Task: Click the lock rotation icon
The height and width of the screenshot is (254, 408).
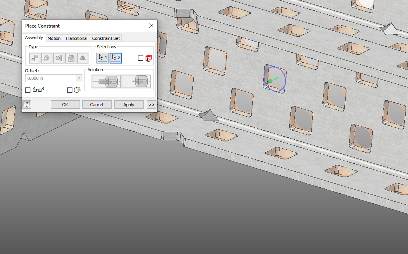Action: coord(77,90)
